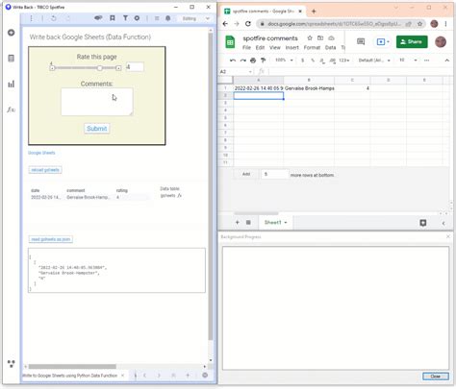456x389 pixels.
Task: Click the rating value input box
Action: [x=135, y=67]
